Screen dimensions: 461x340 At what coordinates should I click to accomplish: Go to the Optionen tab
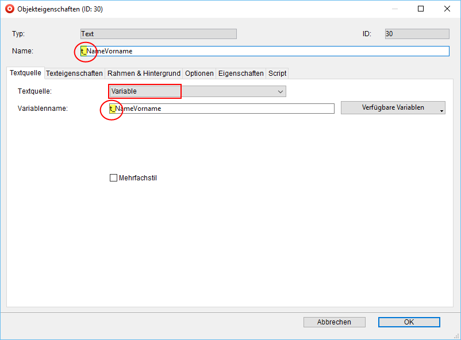click(x=199, y=74)
